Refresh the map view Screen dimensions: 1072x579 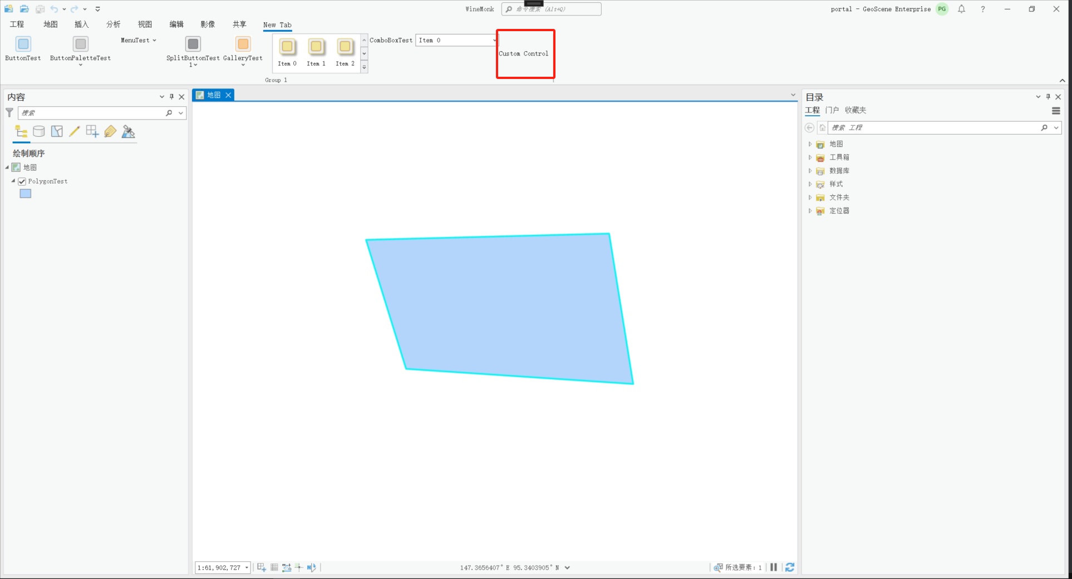tap(790, 567)
